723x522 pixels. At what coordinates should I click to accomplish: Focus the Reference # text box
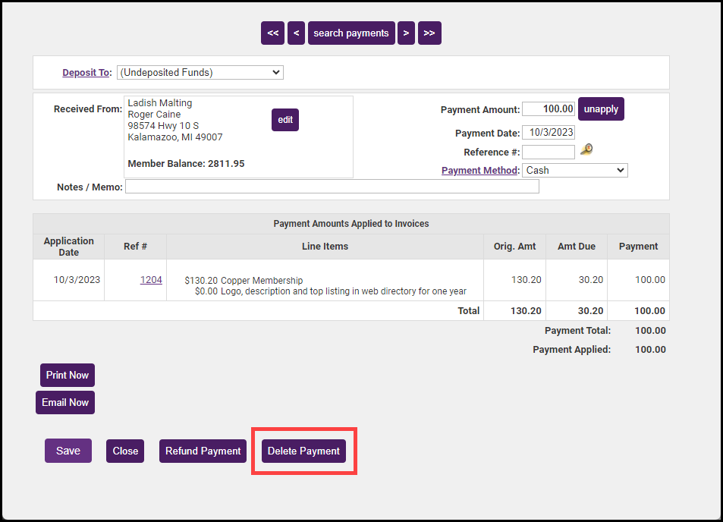pyautogui.click(x=548, y=153)
